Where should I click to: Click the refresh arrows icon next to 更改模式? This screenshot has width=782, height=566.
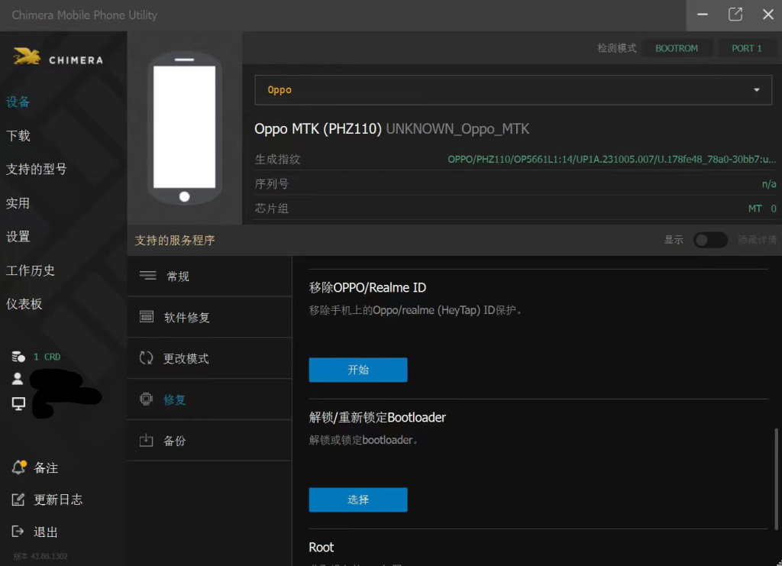[x=146, y=357]
